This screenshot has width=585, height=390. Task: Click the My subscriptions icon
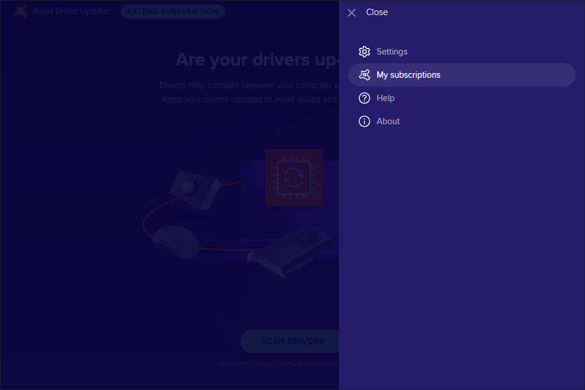[x=364, y=75]
